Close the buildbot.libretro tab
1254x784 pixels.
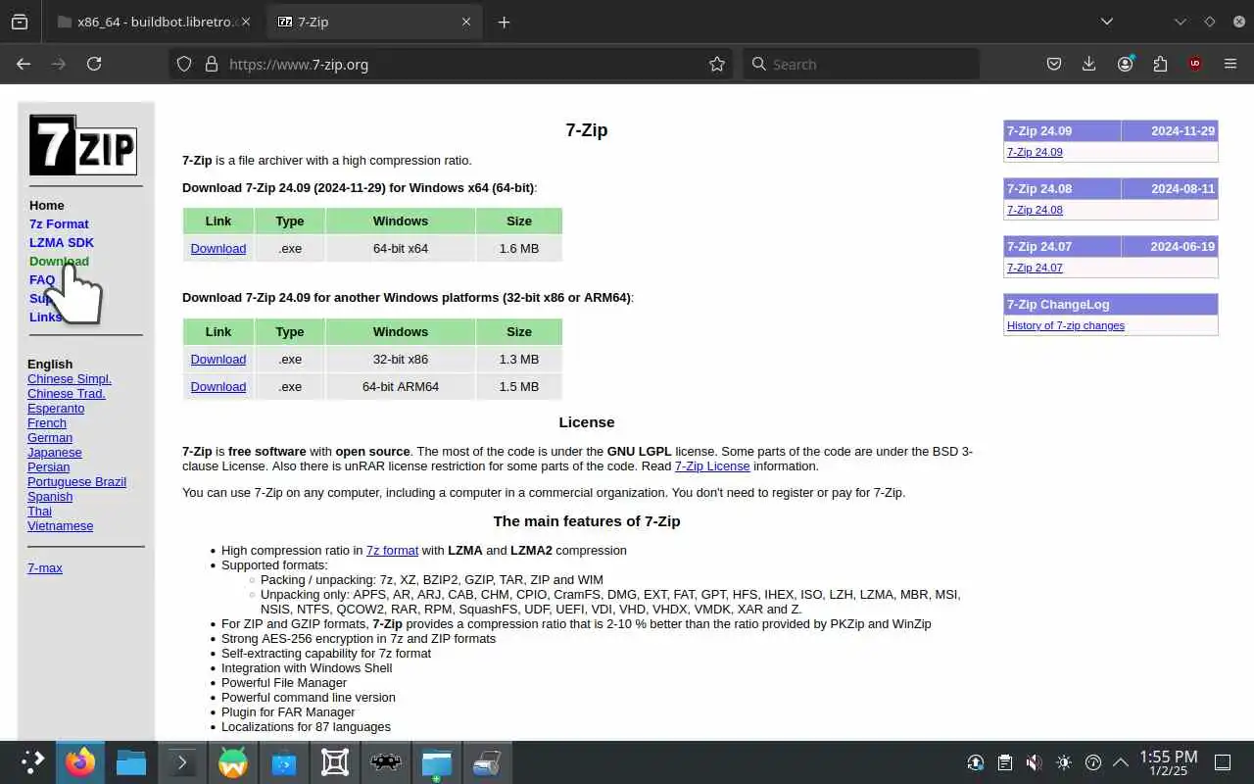pyautogui.click(x=245, y=22)
